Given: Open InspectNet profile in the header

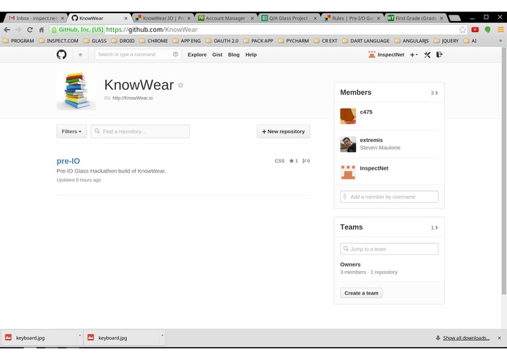Looking at the screenshot, I should [387, 55].
